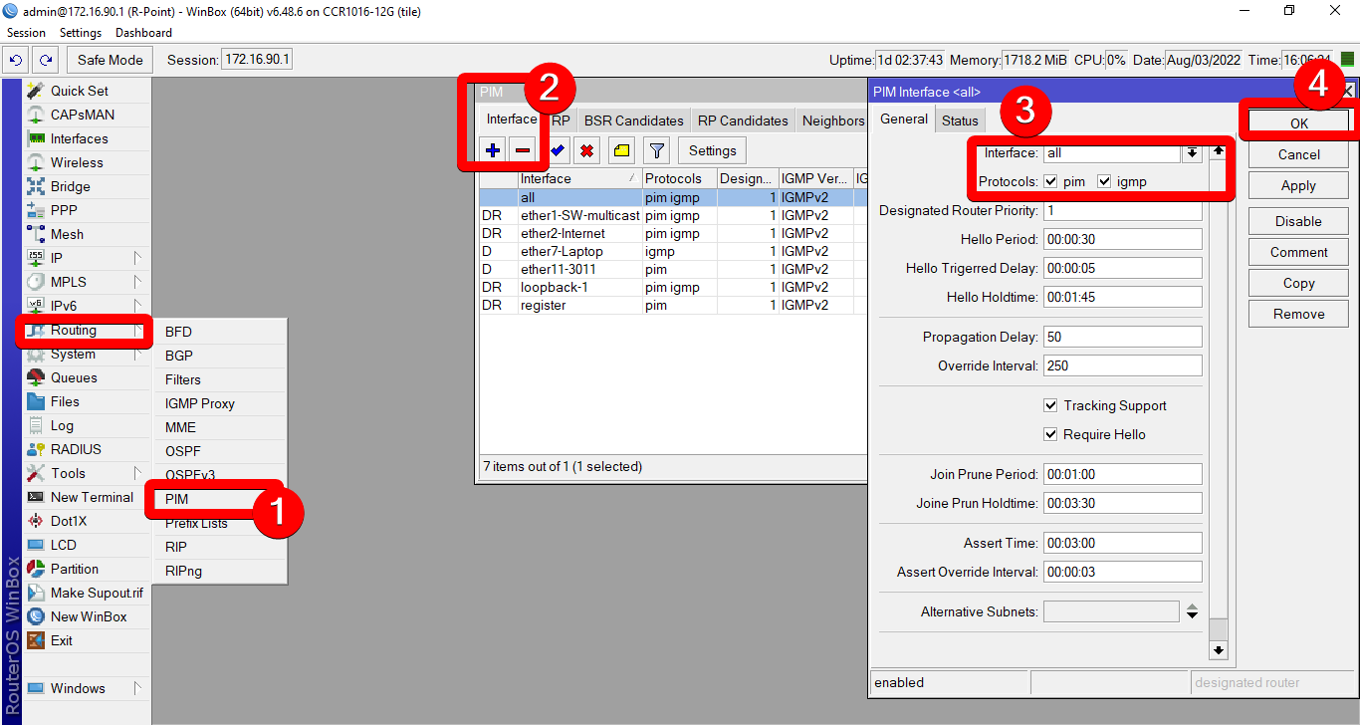Image resolution: width=1360 pixels, height=725 pixels.
Task: Click the undo arrow in toolbar
Action: click(16, 60)
